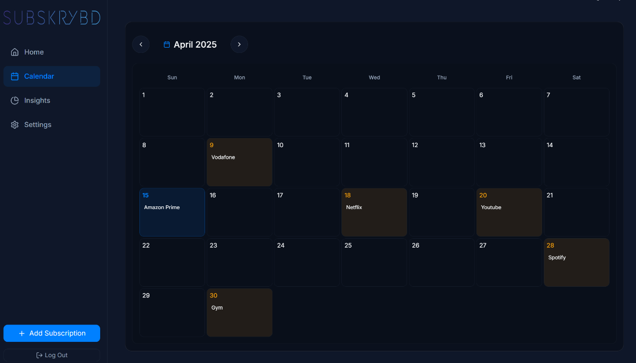Select the day 6 cell
The image size is (636, 363).
509,112
